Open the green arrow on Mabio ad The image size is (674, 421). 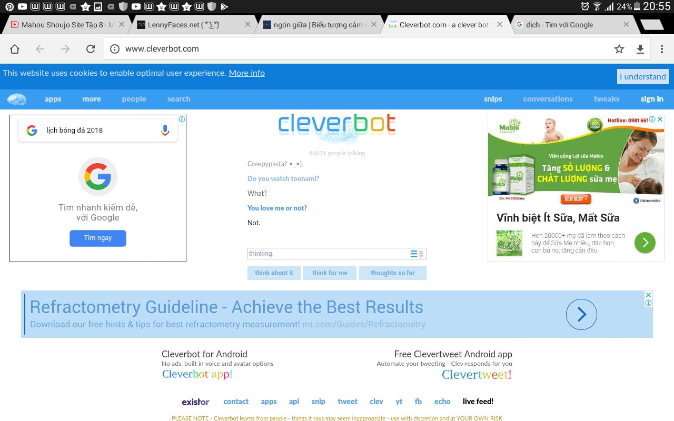point(645,243)
